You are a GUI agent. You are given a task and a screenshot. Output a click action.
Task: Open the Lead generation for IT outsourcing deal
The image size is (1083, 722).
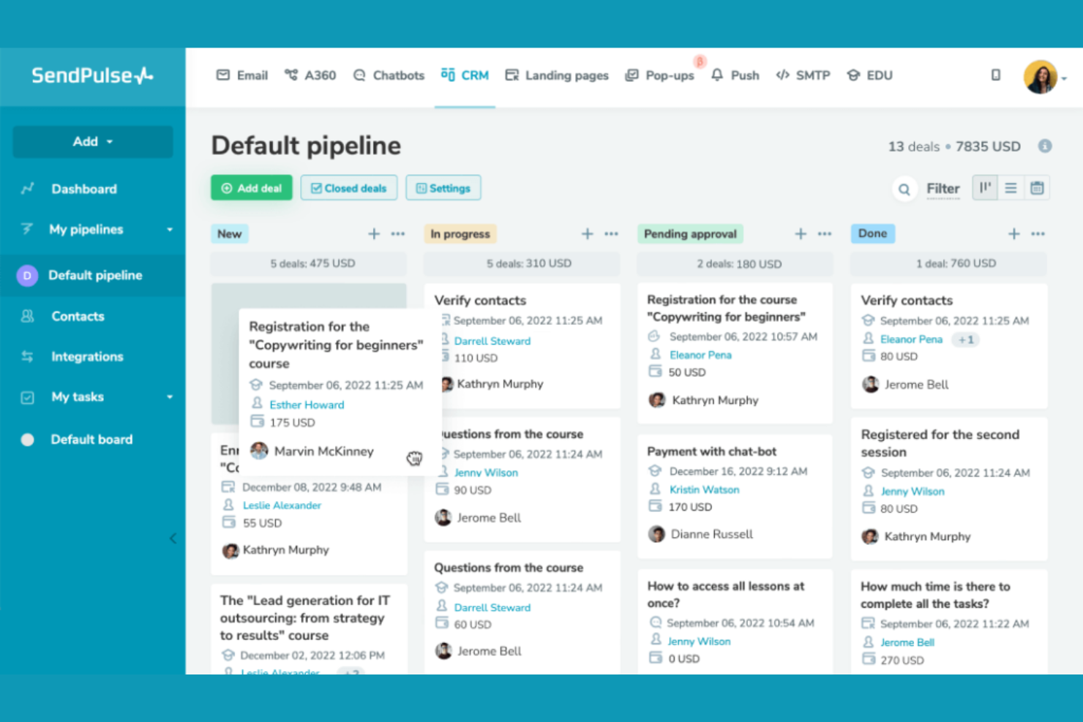tap(305, 618)
